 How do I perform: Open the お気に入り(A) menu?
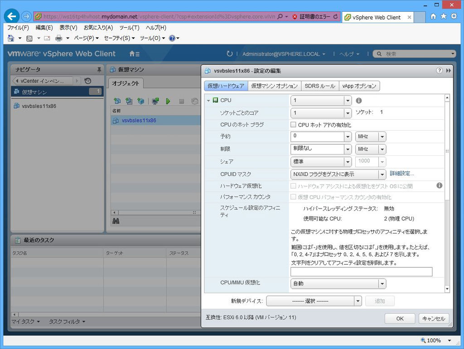click(x=98, y=28)
